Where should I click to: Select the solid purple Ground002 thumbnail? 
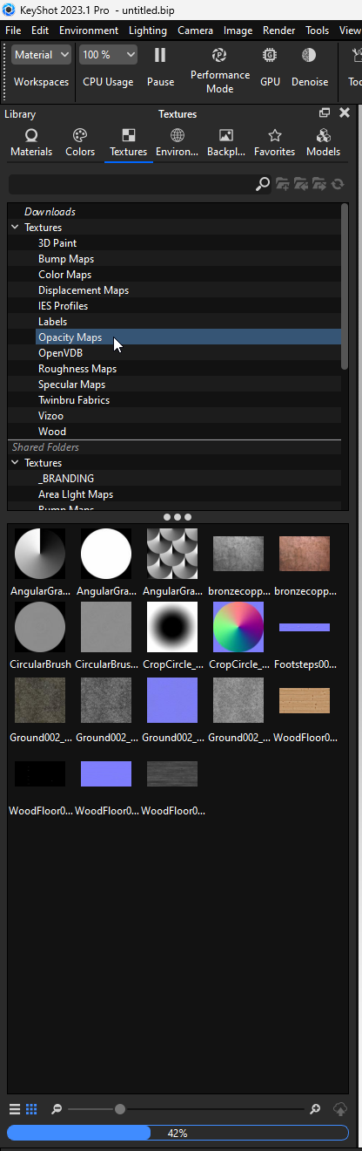(172, 700)
